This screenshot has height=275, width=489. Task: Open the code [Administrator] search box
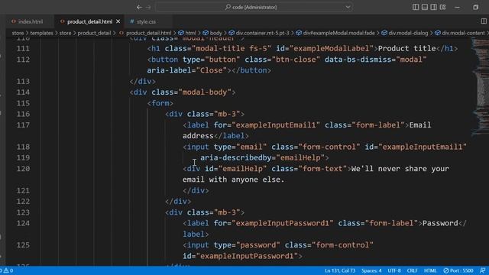pyautogui.click(x=254, y=7)
